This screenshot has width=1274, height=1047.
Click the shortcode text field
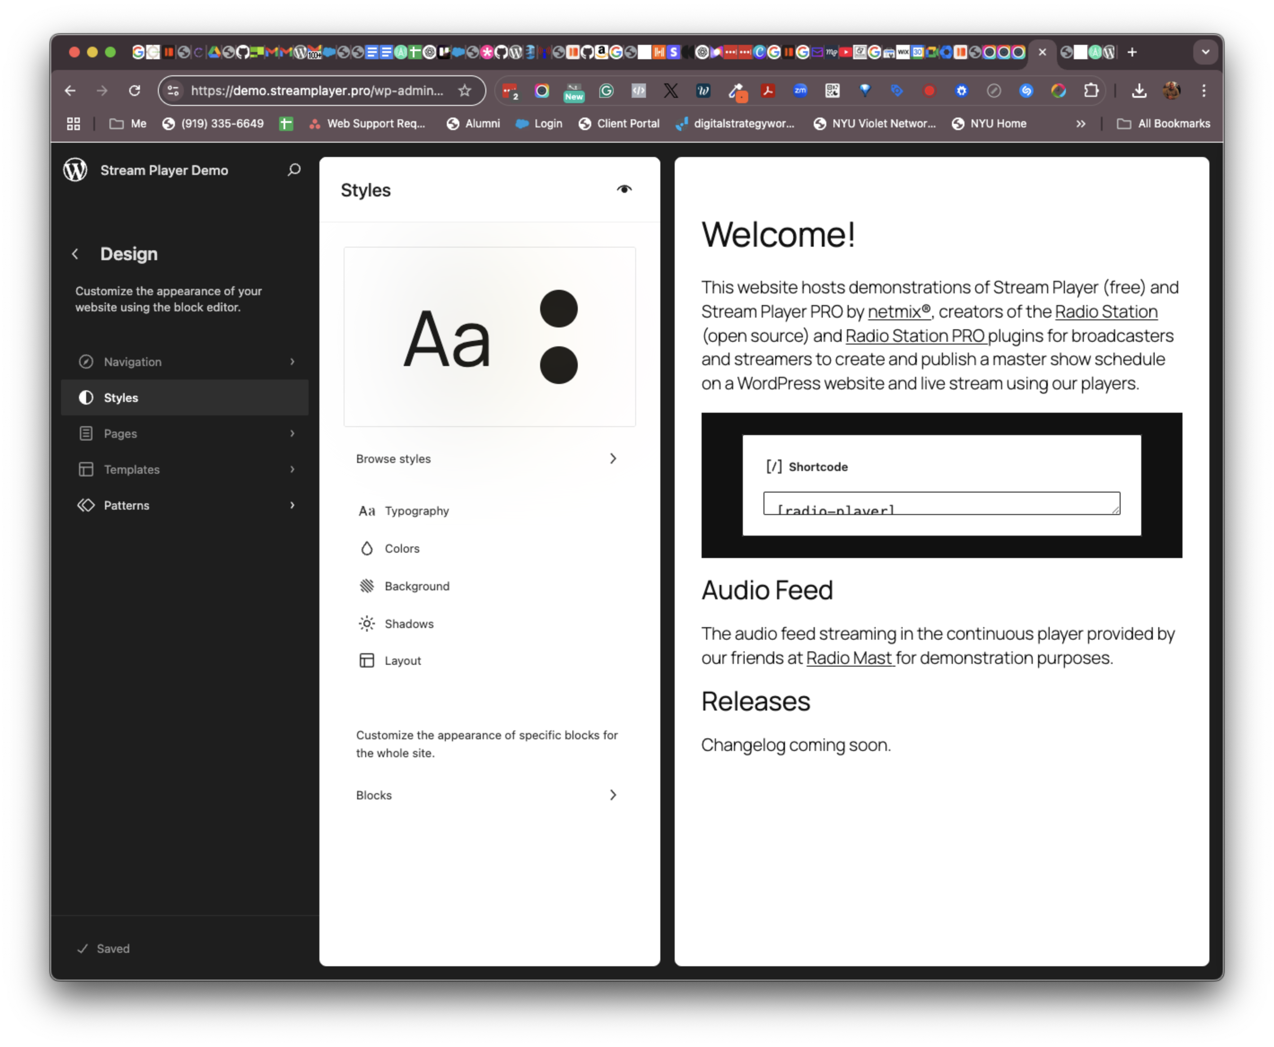[x=942, y=504]
